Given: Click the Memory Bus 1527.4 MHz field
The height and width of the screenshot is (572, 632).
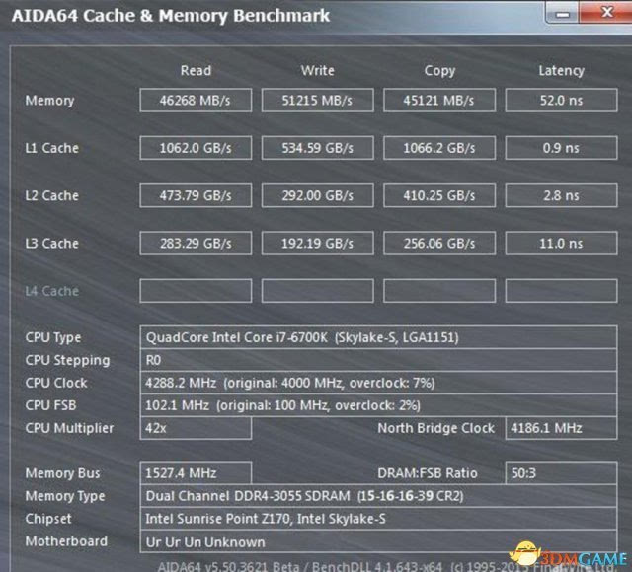Looking at the screenshot, I should click(x=196, y=473).
